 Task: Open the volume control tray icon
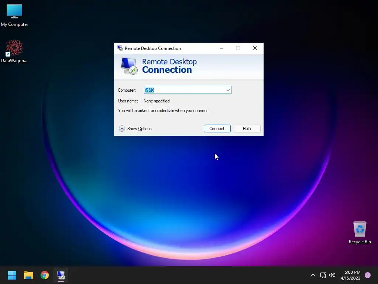click(332, 275)
